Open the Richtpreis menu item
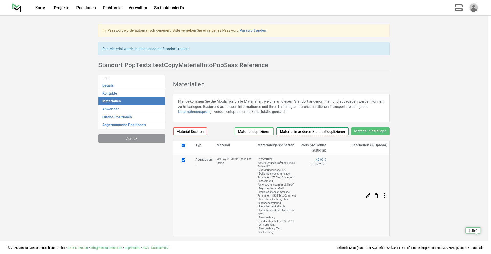Image resolution: width=491 pixels, height=254 pixels. point(112,8)
